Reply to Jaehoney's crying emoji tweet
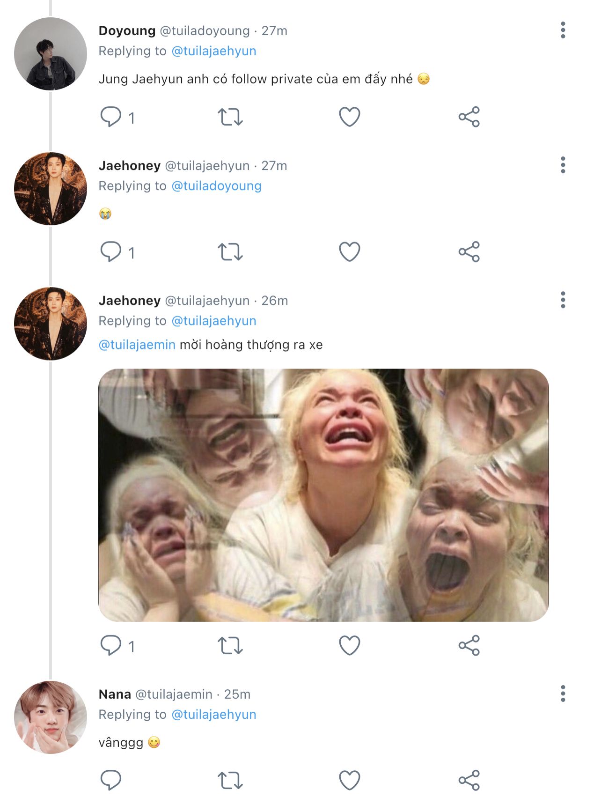601x797 pixels. click(x=111, y=251)
